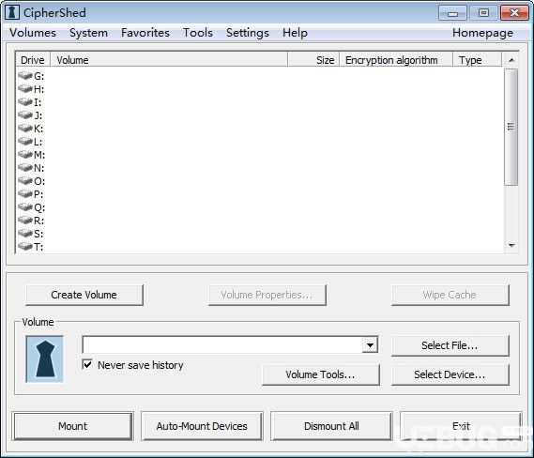Image resolution: width=534 pixels, height=458 pixels.
Task: Open the Favorites menu
Action: (x=145, y=33)
